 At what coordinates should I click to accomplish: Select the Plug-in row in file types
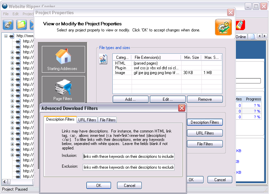click(167, 68)
